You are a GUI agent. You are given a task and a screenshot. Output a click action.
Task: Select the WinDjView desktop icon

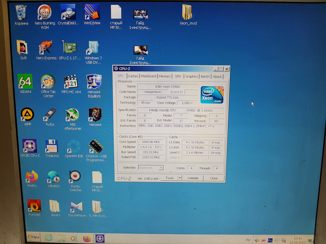[x=92, y=15]
